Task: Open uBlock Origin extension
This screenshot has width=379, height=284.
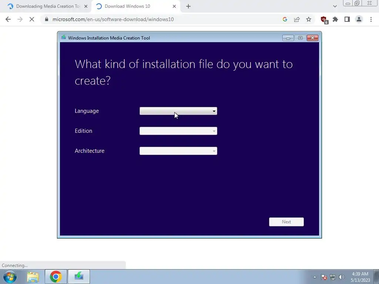Action: click(324, 20)
